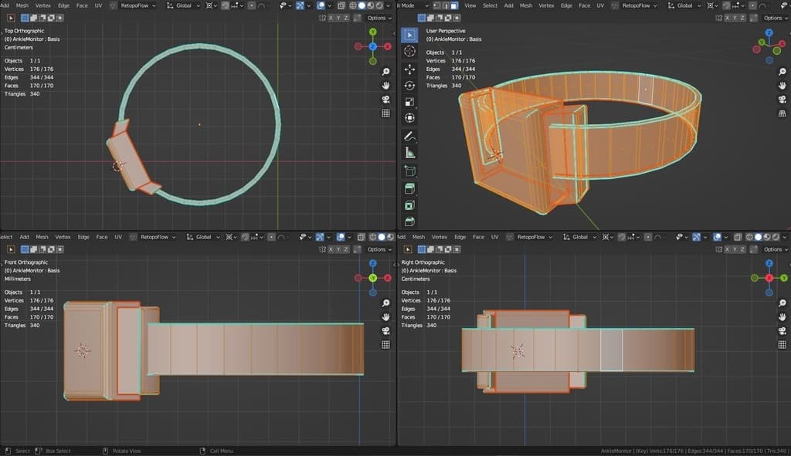
Task: Activate the Inset Faces tool
Action: (x=409, y=204)
